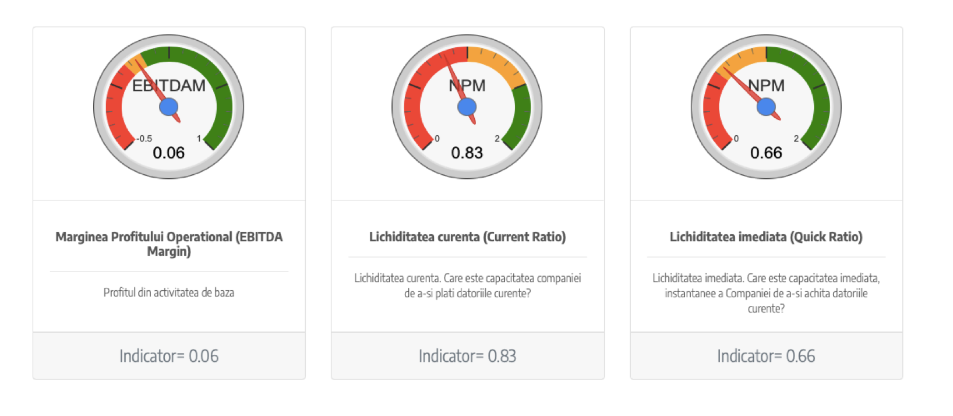Select Lichiditatea imediata (Quick Ratio) title
Screen dimensions: 953x416
(x=766, y=237)
